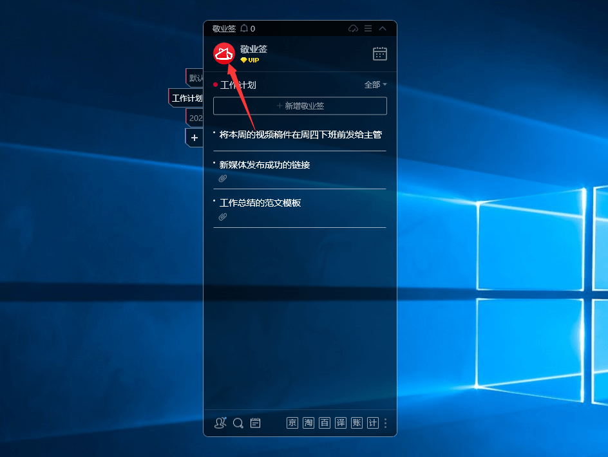Click the VIP badge
This screenshot has height=457, width=608.
(250, 60)
